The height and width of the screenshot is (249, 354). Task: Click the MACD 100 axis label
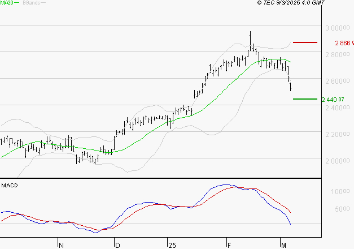tap(340, 192)
